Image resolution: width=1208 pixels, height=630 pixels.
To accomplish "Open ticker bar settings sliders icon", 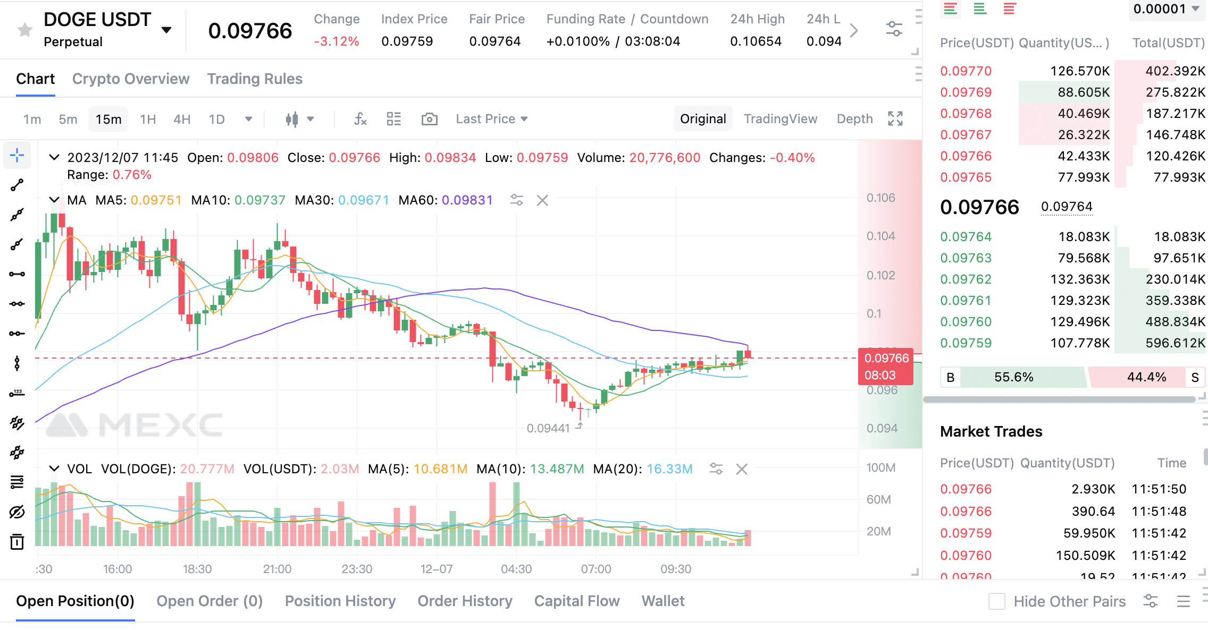I will (x=894, y=29).
